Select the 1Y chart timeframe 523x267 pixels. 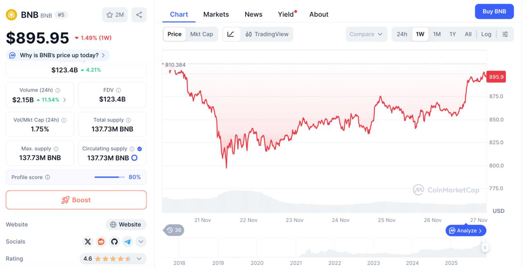[x=452, y=34]
